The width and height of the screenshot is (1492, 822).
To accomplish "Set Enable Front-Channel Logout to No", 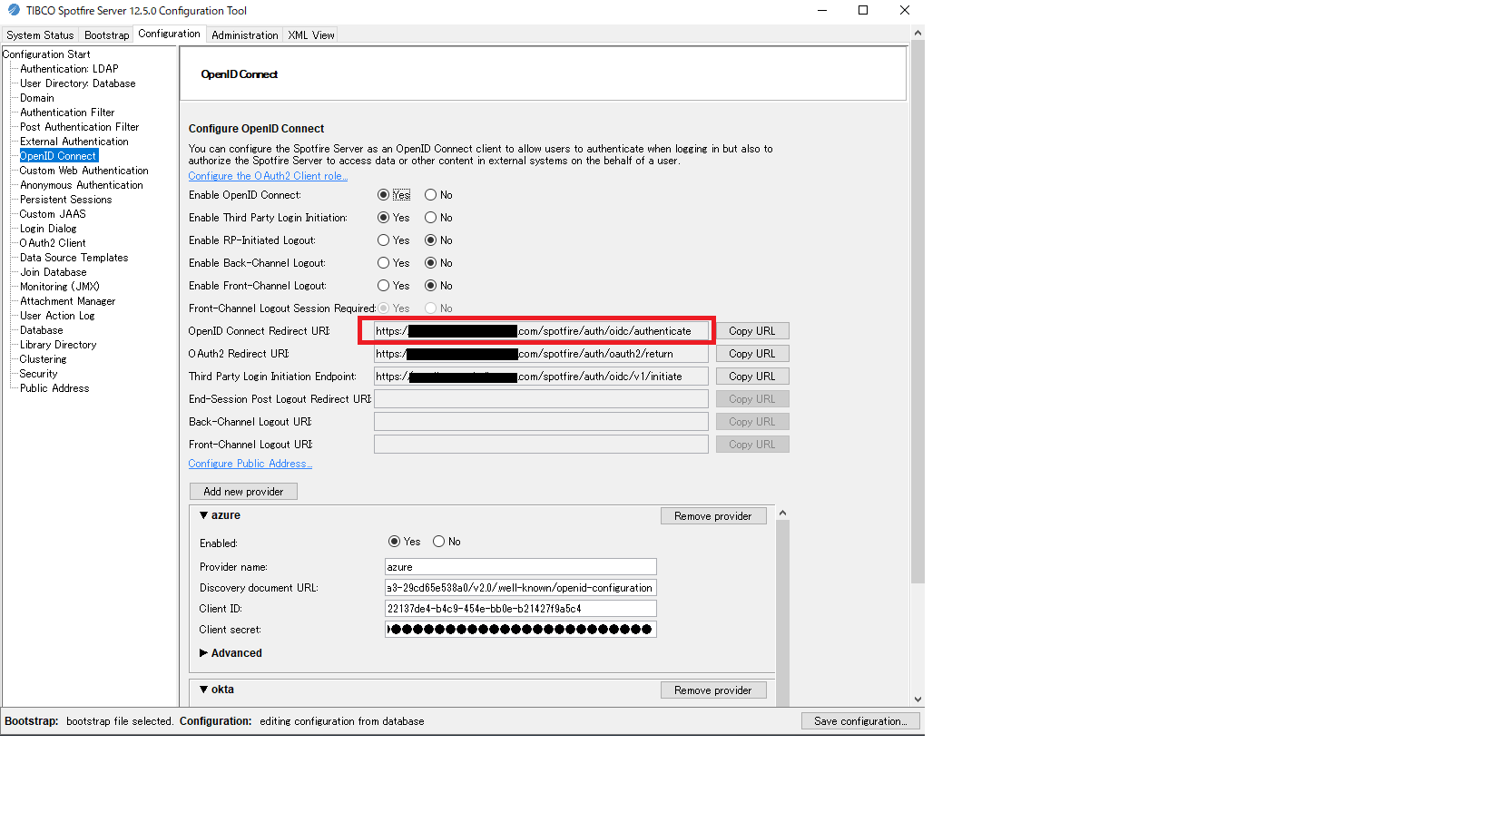I will click(x=431, y=286).
